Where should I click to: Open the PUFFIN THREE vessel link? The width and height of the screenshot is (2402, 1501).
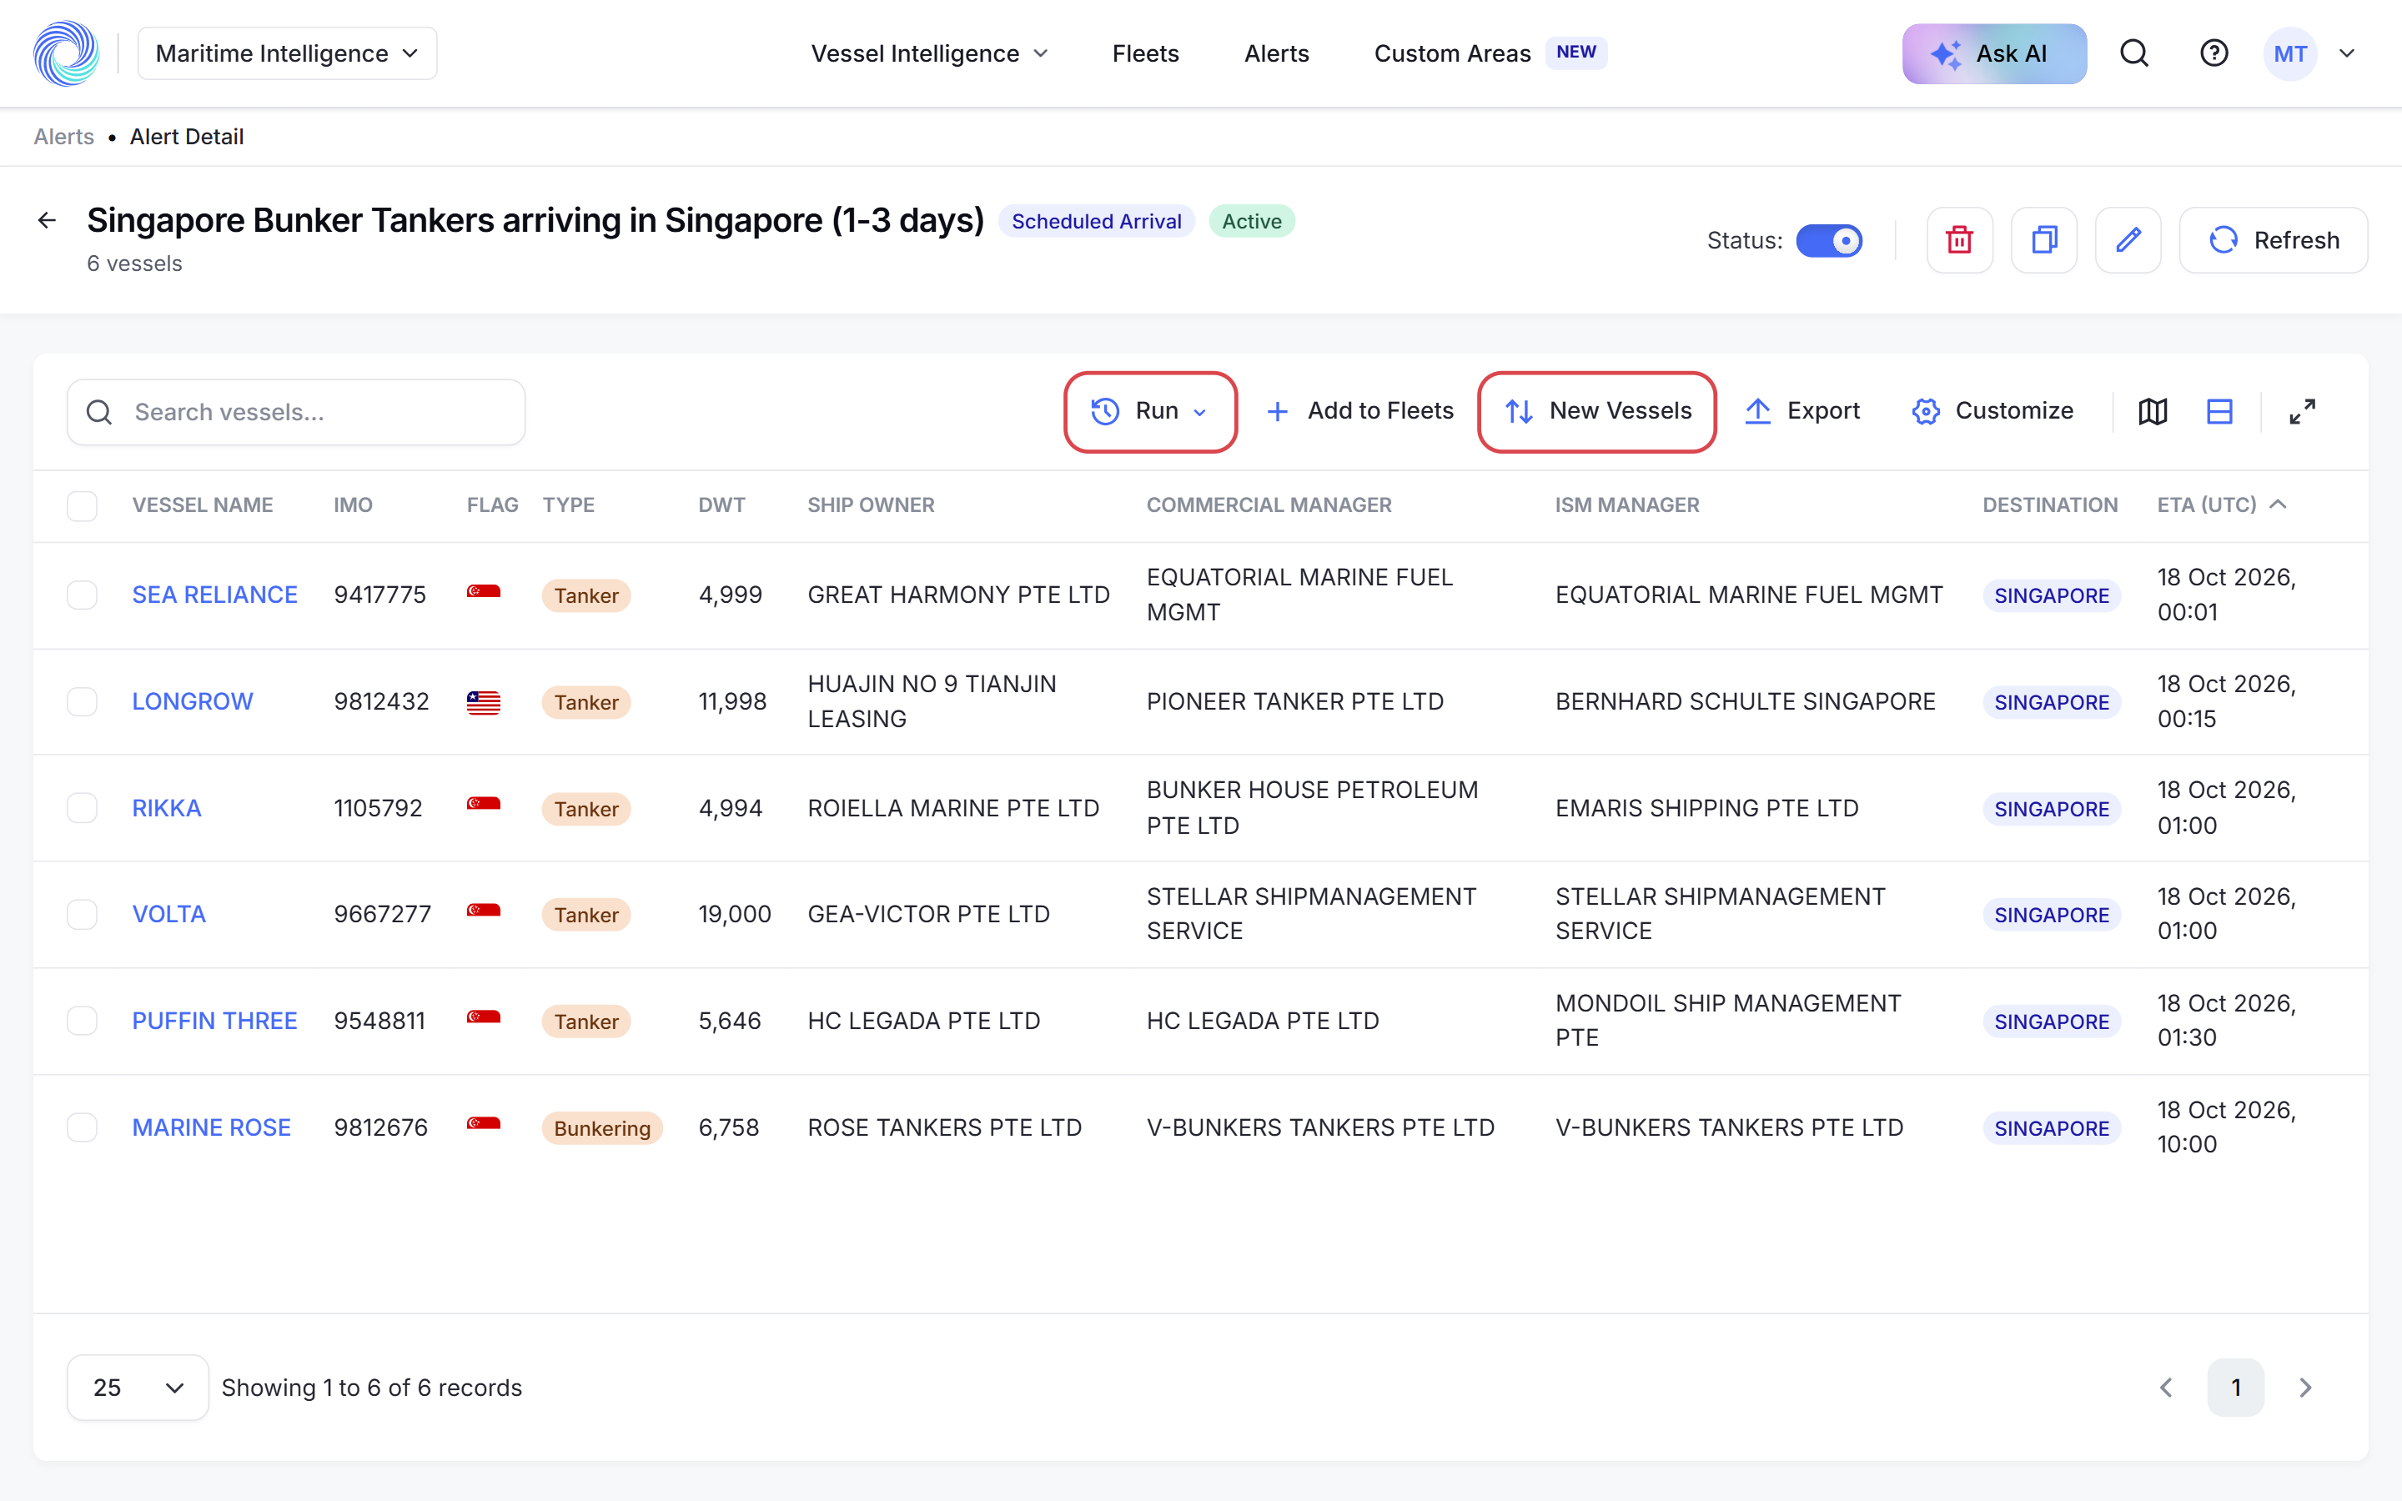(x=214, y=1021)
